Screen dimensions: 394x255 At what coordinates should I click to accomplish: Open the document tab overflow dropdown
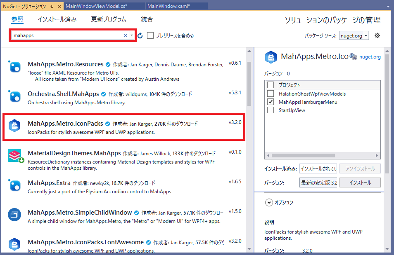pos(388,7)
